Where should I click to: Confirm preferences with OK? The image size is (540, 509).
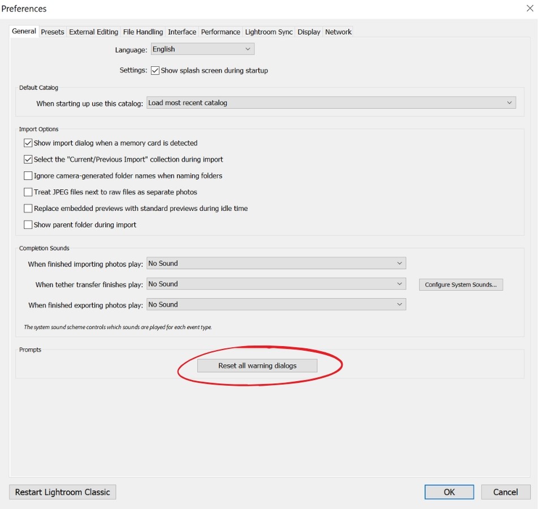click(x=449, y=492)
